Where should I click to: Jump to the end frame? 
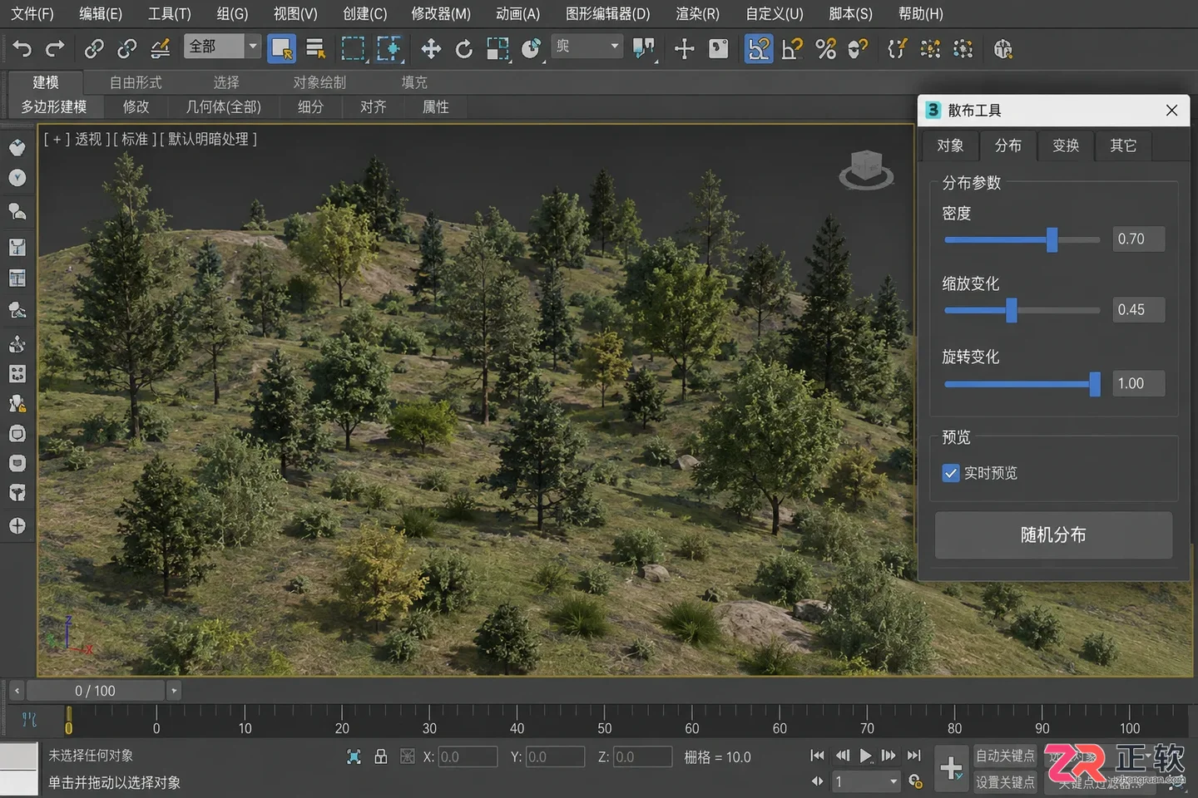(913, 756)
